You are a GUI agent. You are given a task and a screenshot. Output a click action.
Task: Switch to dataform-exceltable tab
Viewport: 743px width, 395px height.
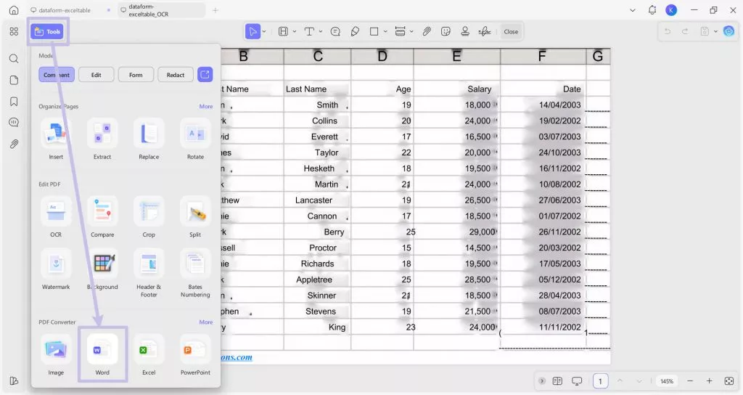coord(65,10)
